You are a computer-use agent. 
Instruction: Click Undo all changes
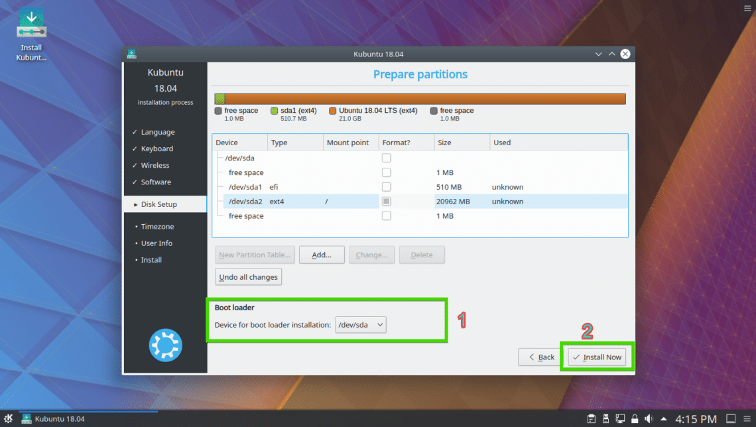[x=248, y=277]
